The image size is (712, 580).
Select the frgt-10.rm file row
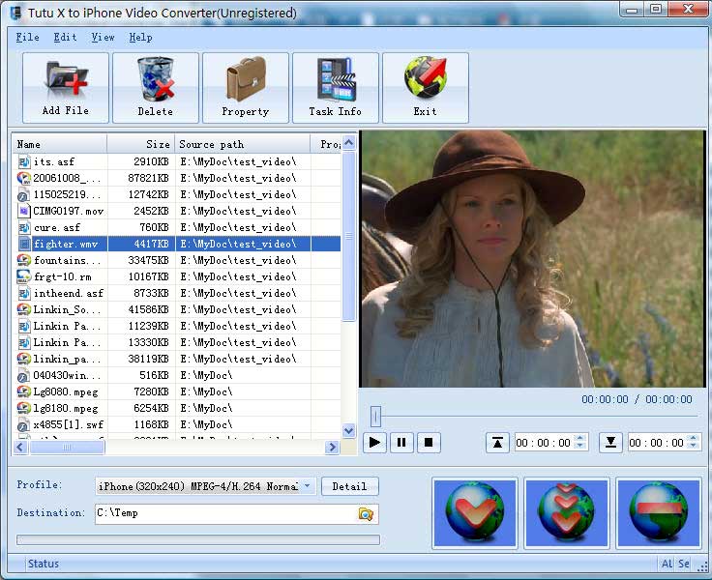(177, 276)
